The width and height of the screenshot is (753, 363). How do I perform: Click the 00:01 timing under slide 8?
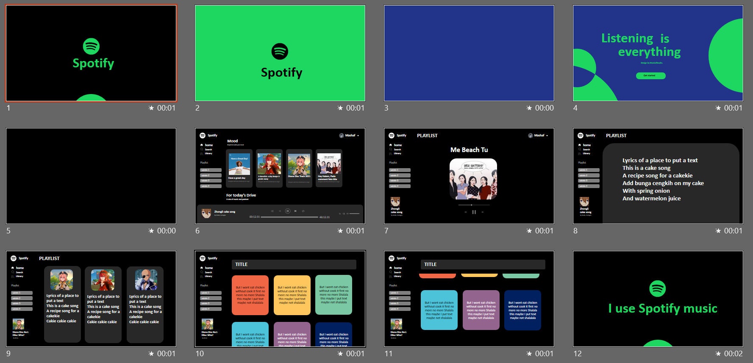[x=733, y=231]
